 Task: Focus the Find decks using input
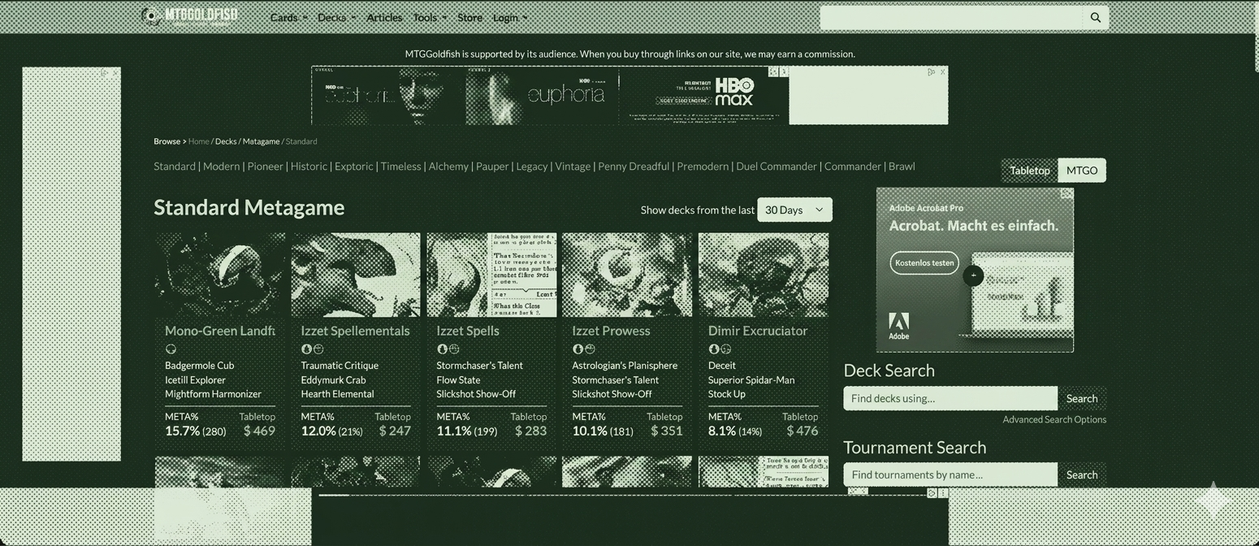950,398
